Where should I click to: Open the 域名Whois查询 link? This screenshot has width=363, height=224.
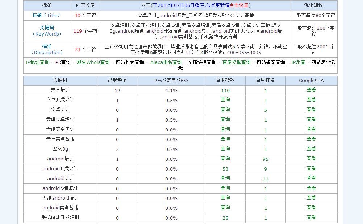coord(93,62)
